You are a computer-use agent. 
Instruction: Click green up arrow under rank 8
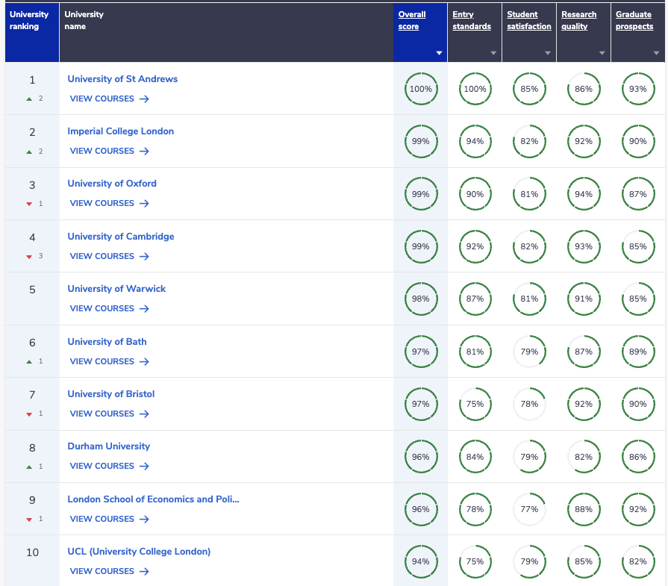(29, 467)
